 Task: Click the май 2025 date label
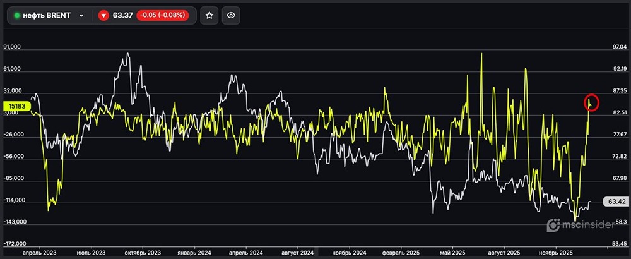[452, 253]
